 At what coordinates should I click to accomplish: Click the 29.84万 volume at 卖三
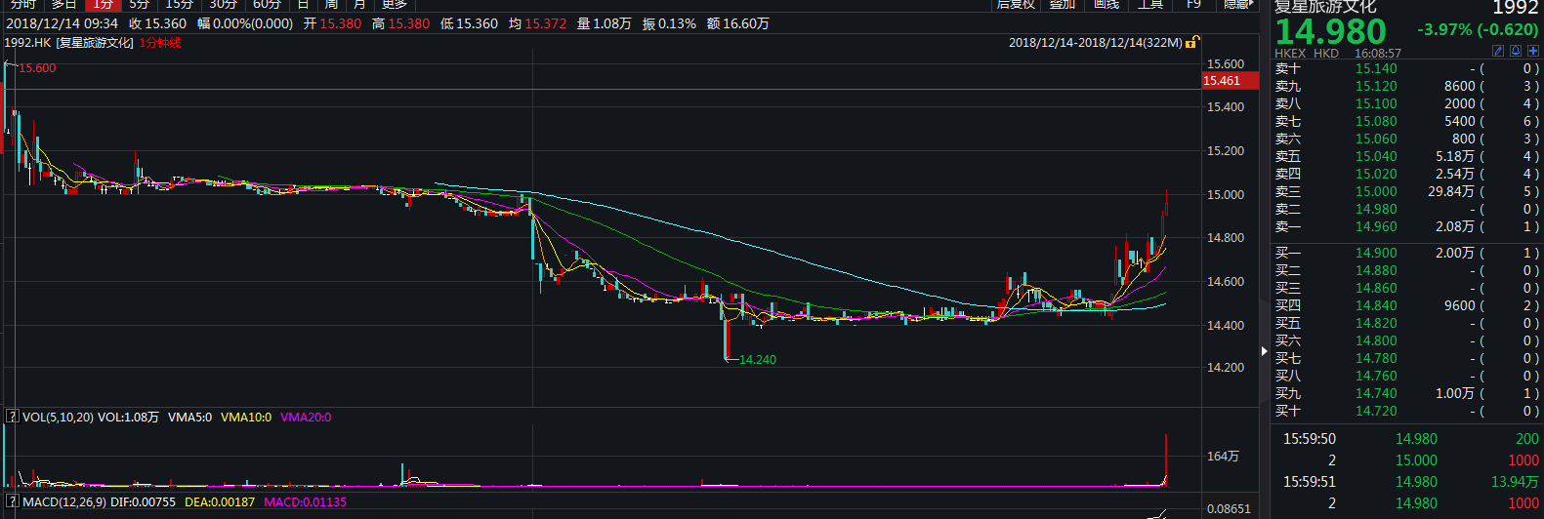click(x=1451, y=191)
